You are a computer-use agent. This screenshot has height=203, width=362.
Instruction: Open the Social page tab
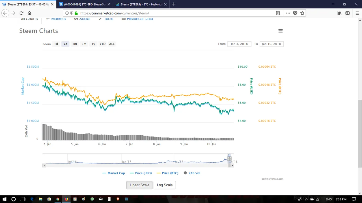pos(82,19)
